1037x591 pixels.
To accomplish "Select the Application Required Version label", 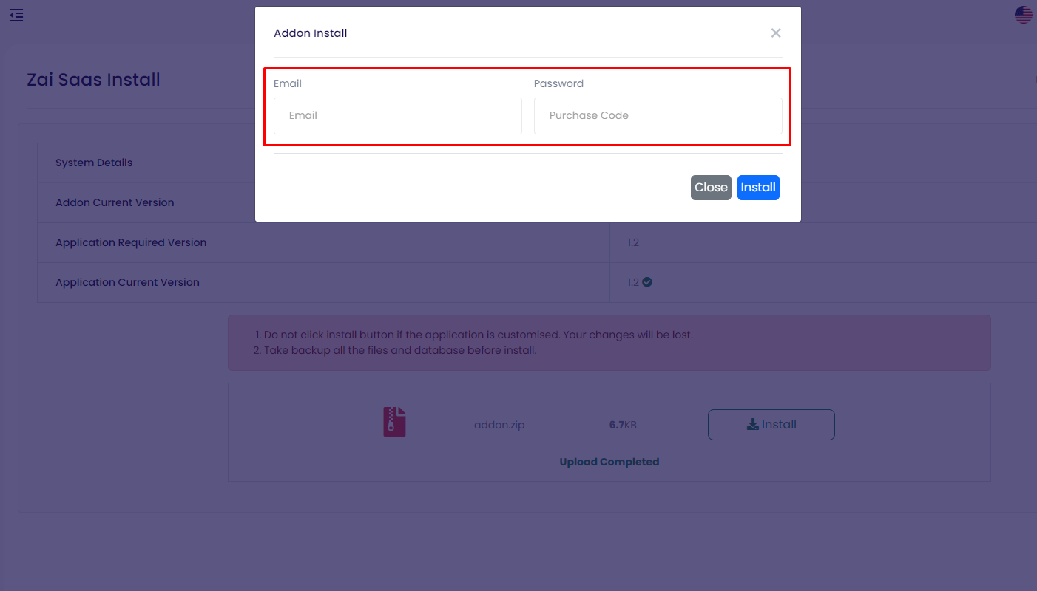I will [131, 242].
